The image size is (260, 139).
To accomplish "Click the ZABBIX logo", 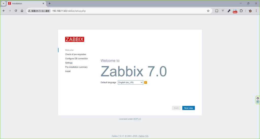I will tap(75, 39).
